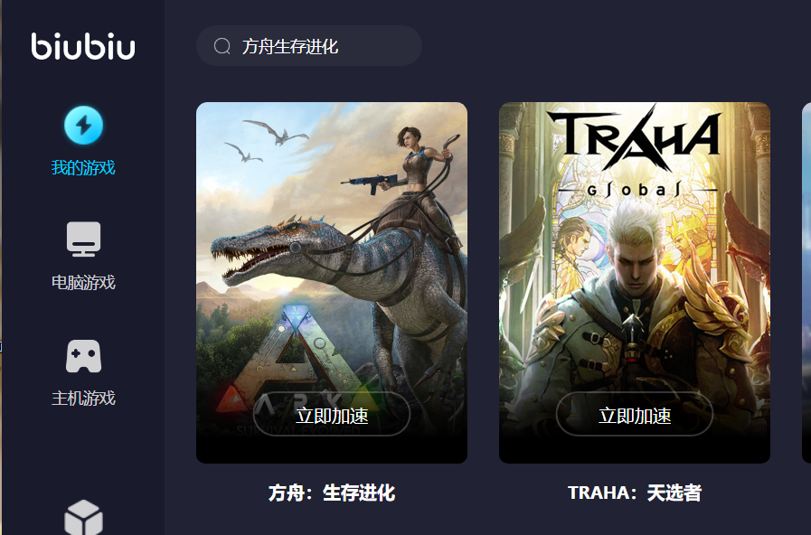Select 我的游戏 sidebar label

(83, 167)
